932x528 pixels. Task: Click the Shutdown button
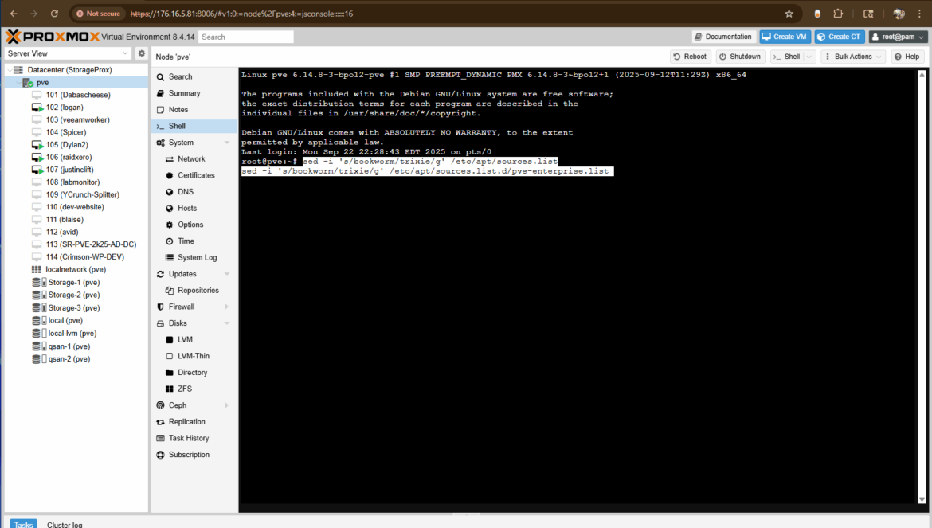pos(738,57)
